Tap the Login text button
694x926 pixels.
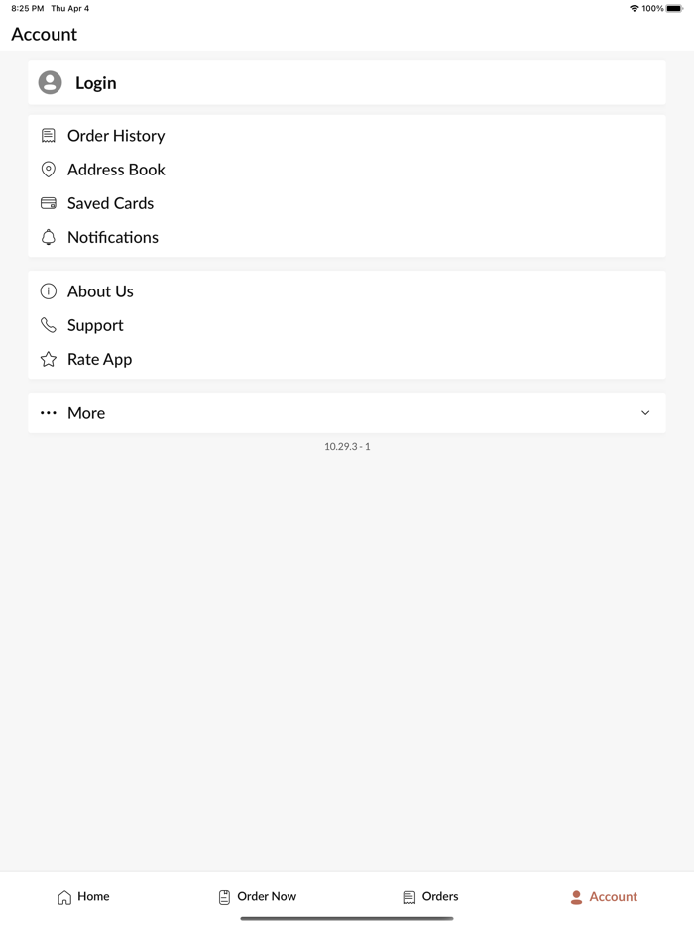pyautogui.click(x=96, y=83)
